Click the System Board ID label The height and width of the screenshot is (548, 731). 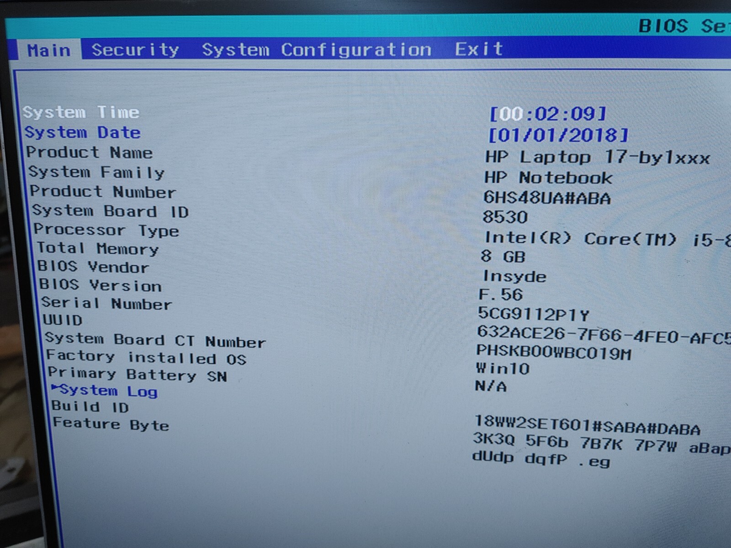pyautogui.click(x=110, y=211)
